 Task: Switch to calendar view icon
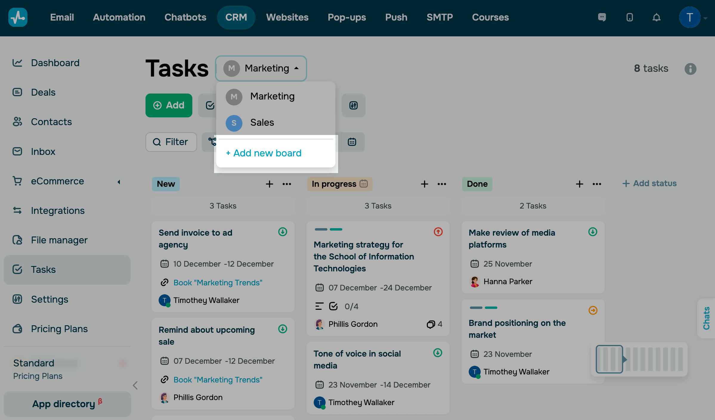coord(352,142)
